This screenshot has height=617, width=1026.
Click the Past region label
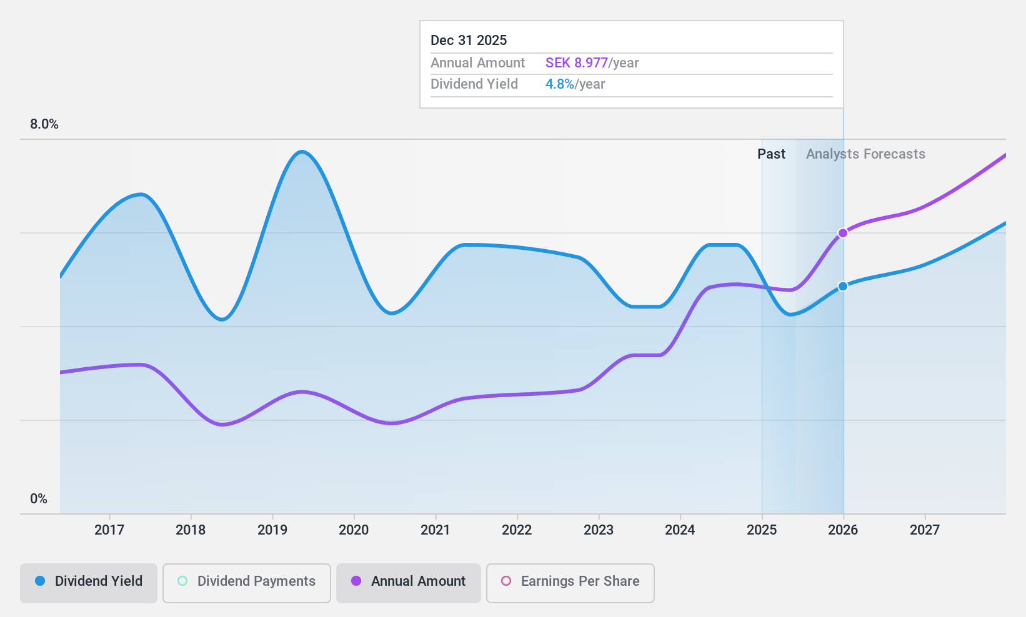click(x=771, y=154)
